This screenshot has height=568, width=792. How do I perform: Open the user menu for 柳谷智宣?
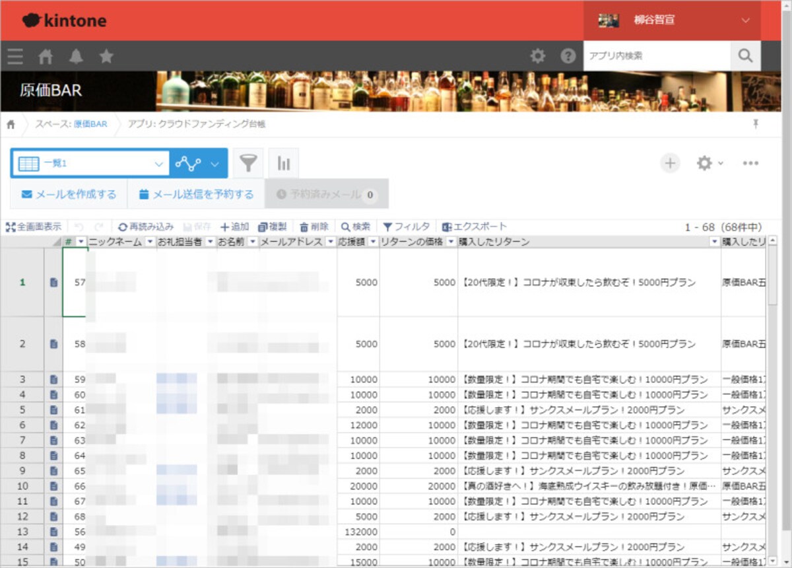[x=672, y=20]
